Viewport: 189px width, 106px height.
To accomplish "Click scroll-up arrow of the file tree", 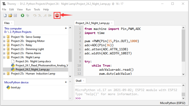I will pyautogui.click(x=70, y=28).
